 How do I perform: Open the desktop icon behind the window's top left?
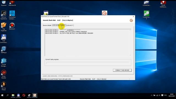(46, 13)
